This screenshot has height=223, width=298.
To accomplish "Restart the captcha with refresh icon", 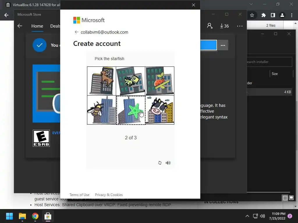I will click(160, 163).
